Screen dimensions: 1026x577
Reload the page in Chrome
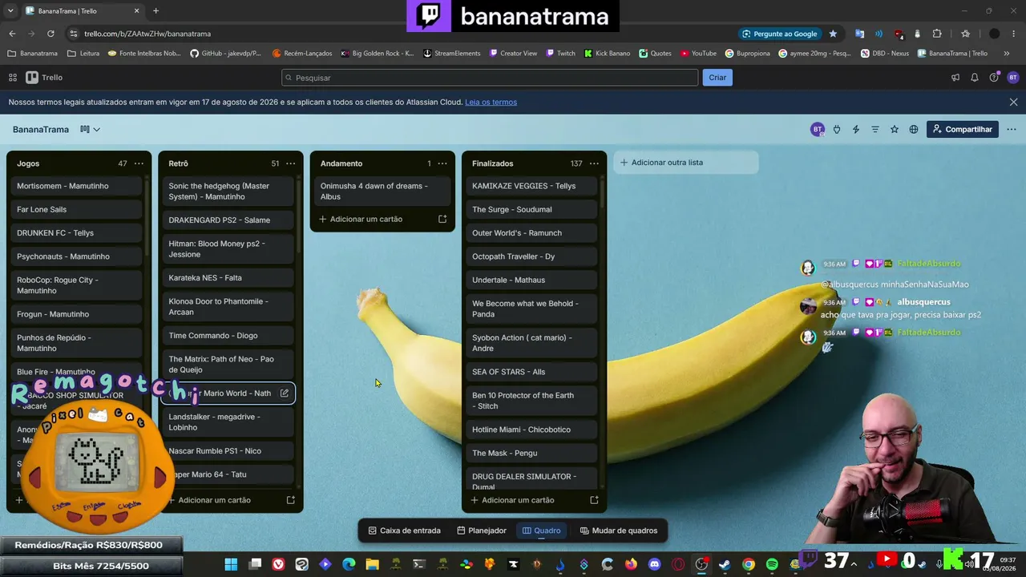(50, 34)
